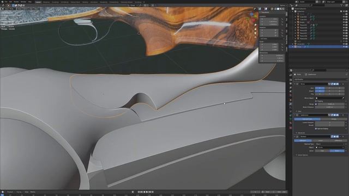Open the Add Modifier dropdown
The height and width of the screenshot is (196, 349).
pos(320,79)
